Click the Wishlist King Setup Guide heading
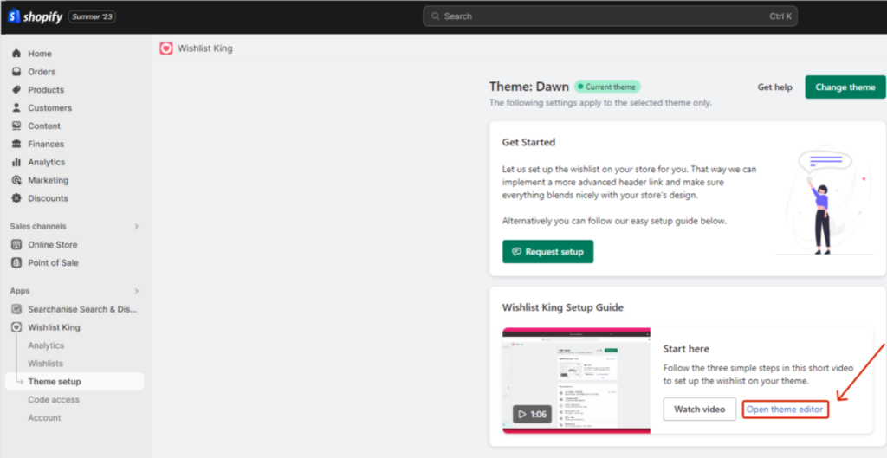This screenshot has width=887, height=458. tap(563, 307)
